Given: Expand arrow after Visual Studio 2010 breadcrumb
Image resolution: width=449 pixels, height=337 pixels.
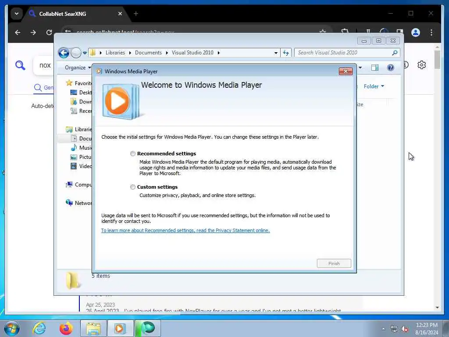Looking at the screenshot, I should 219,53.
